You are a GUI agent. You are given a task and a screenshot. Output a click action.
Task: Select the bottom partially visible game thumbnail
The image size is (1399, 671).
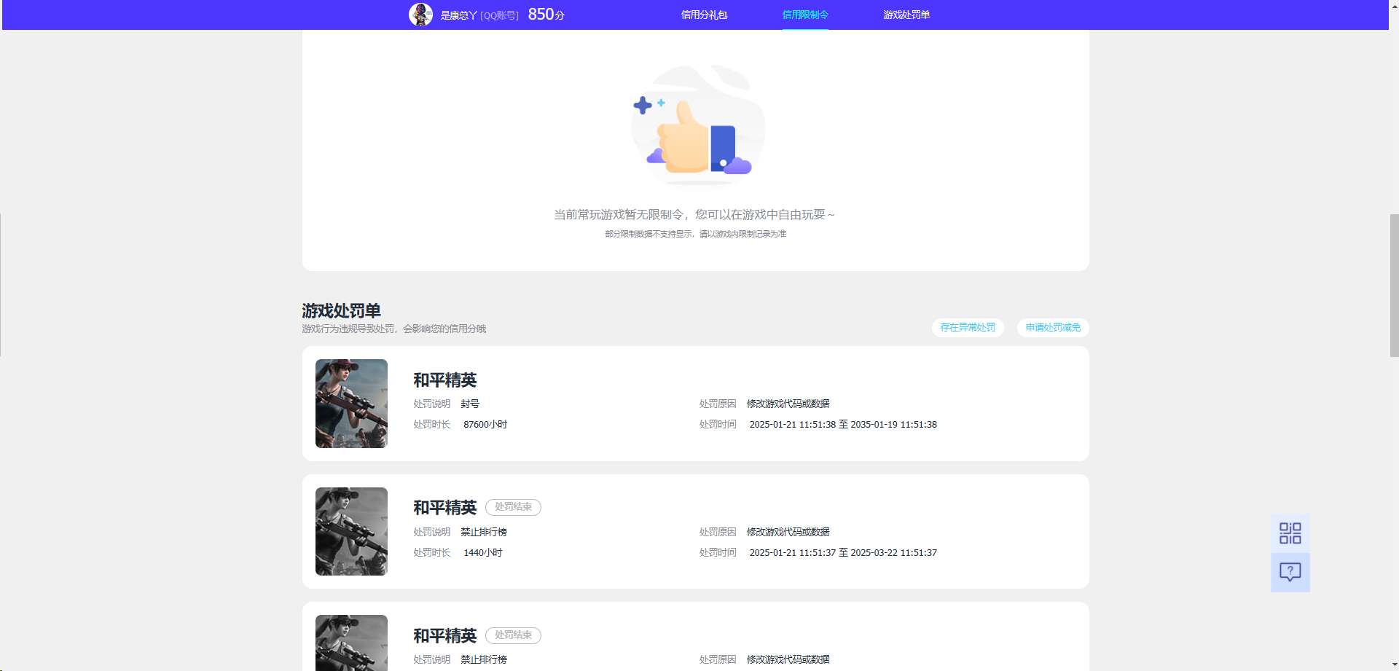tap(351, 643)
